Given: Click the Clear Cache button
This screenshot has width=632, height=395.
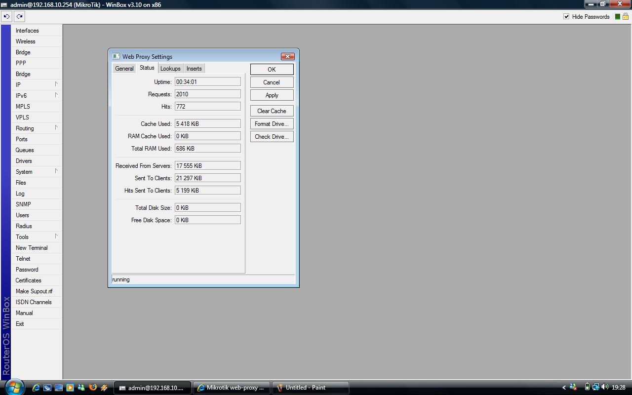Looking at the screenshot, I should [x=272, y=111].
